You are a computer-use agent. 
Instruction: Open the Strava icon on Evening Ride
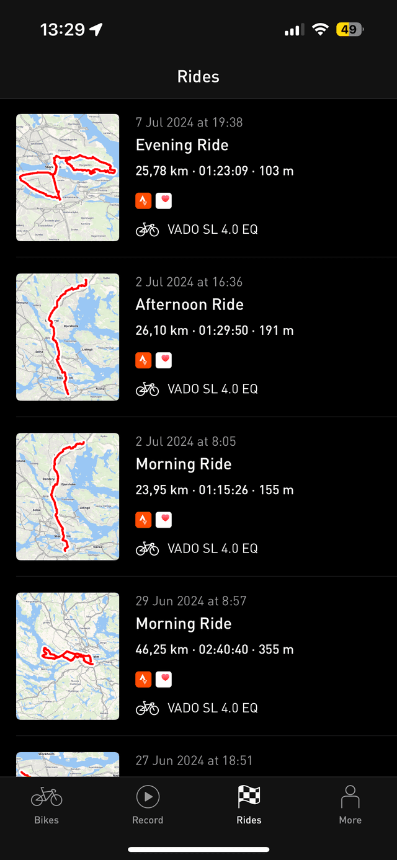pos(143,201)
